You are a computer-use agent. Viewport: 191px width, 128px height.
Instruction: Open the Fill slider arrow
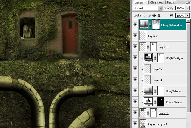click(187, 16)
